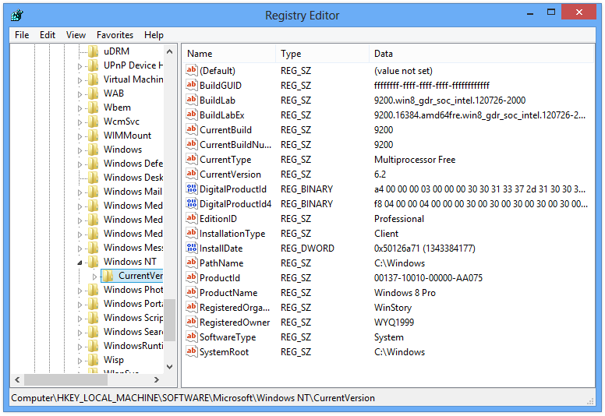605x416 pixels.
Task: Select the Windows Portable Devices tree key
Action: [x=133, y=304]
